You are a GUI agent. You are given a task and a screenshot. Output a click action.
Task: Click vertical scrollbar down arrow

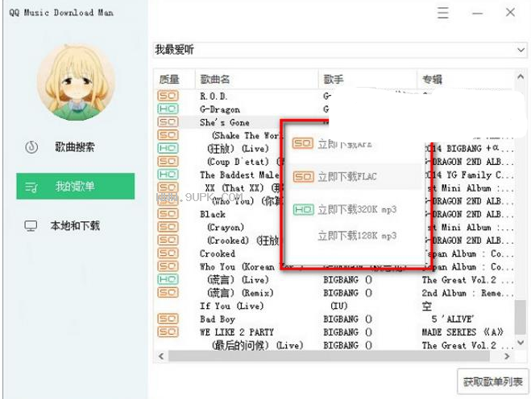pos(521,343)
